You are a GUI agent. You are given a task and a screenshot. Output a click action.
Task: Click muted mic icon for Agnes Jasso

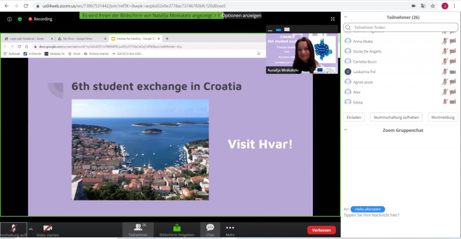[x=445, y=82]
